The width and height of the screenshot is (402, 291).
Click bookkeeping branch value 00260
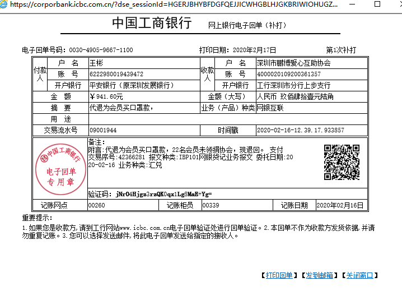(97, 205)
